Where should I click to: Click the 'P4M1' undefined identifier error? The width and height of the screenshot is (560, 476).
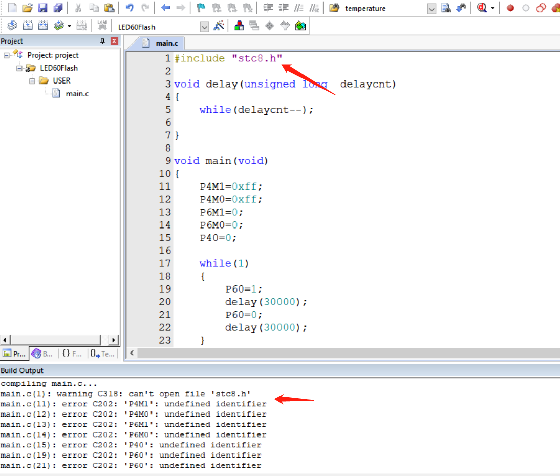pyautogui.click(x=133, y=404)
